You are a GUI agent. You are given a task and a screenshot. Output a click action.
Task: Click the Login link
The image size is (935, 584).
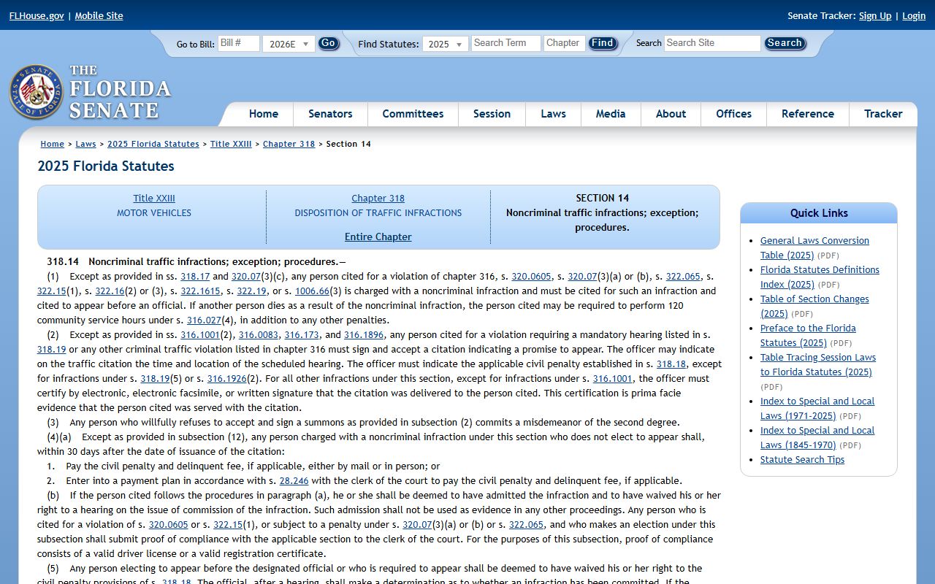914,15
